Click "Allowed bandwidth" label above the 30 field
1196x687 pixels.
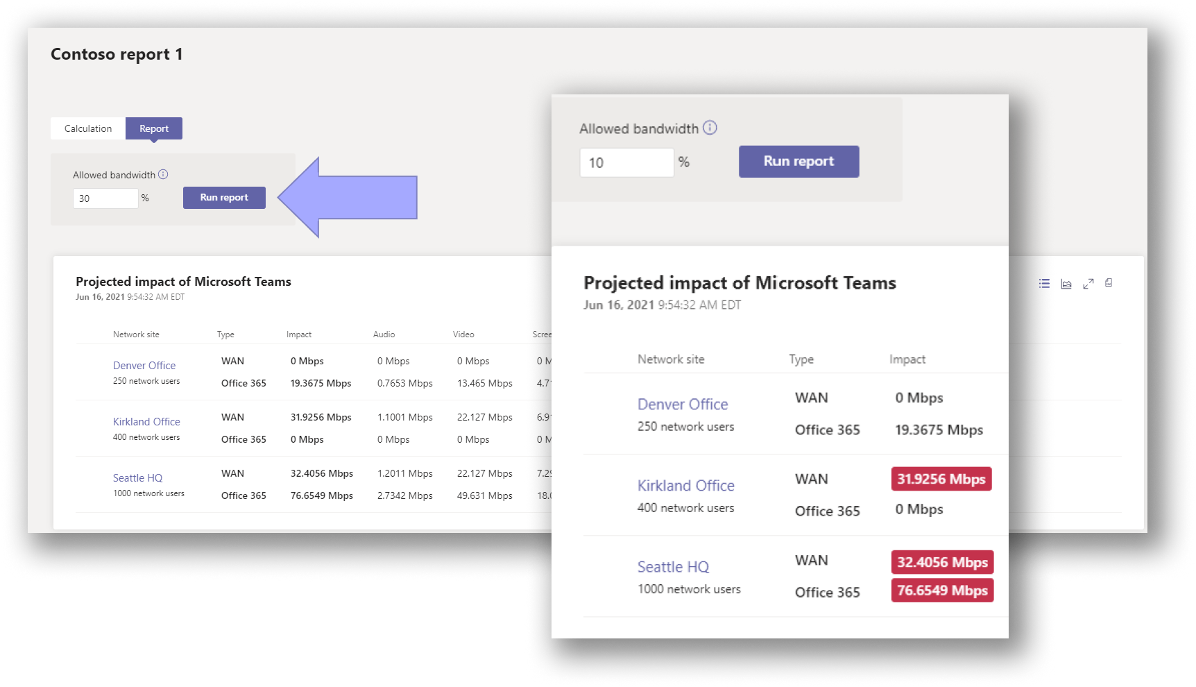(x=114, y=175)
